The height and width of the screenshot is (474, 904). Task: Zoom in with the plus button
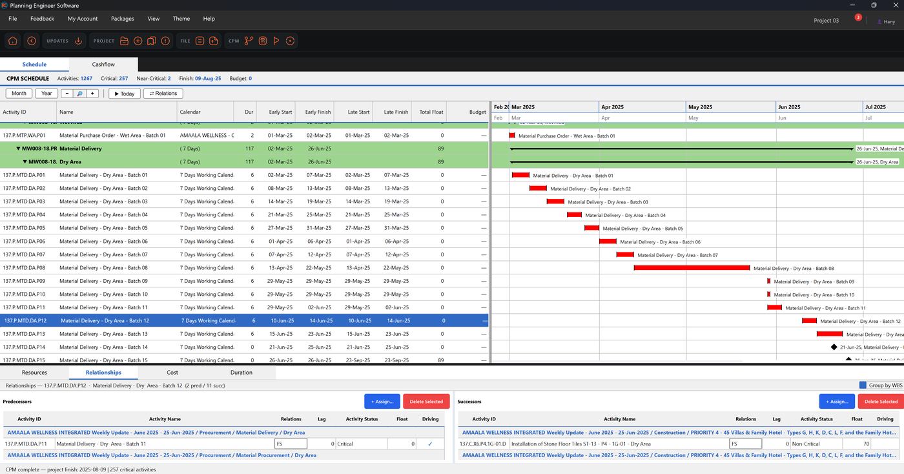[92, 94]
